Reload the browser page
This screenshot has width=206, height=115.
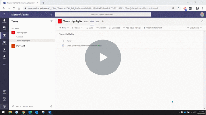point(14,8)
